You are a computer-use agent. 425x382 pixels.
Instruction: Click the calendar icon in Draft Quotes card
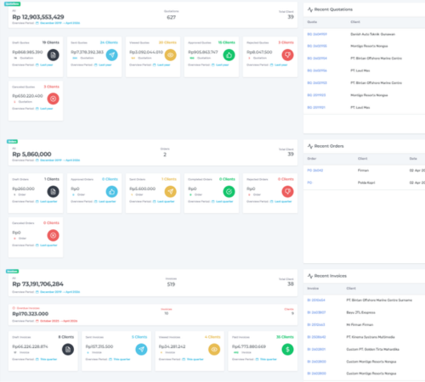(x=37, y=65)
